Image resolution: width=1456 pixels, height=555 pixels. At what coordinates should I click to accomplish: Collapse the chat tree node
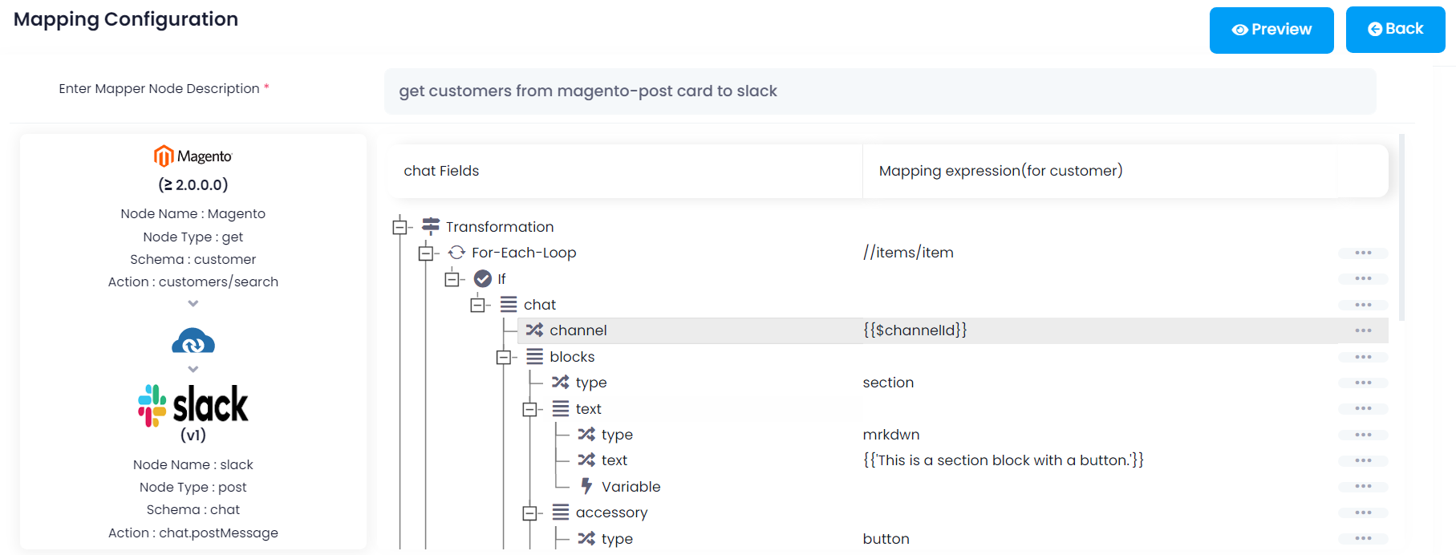click(x=479, y=304)
